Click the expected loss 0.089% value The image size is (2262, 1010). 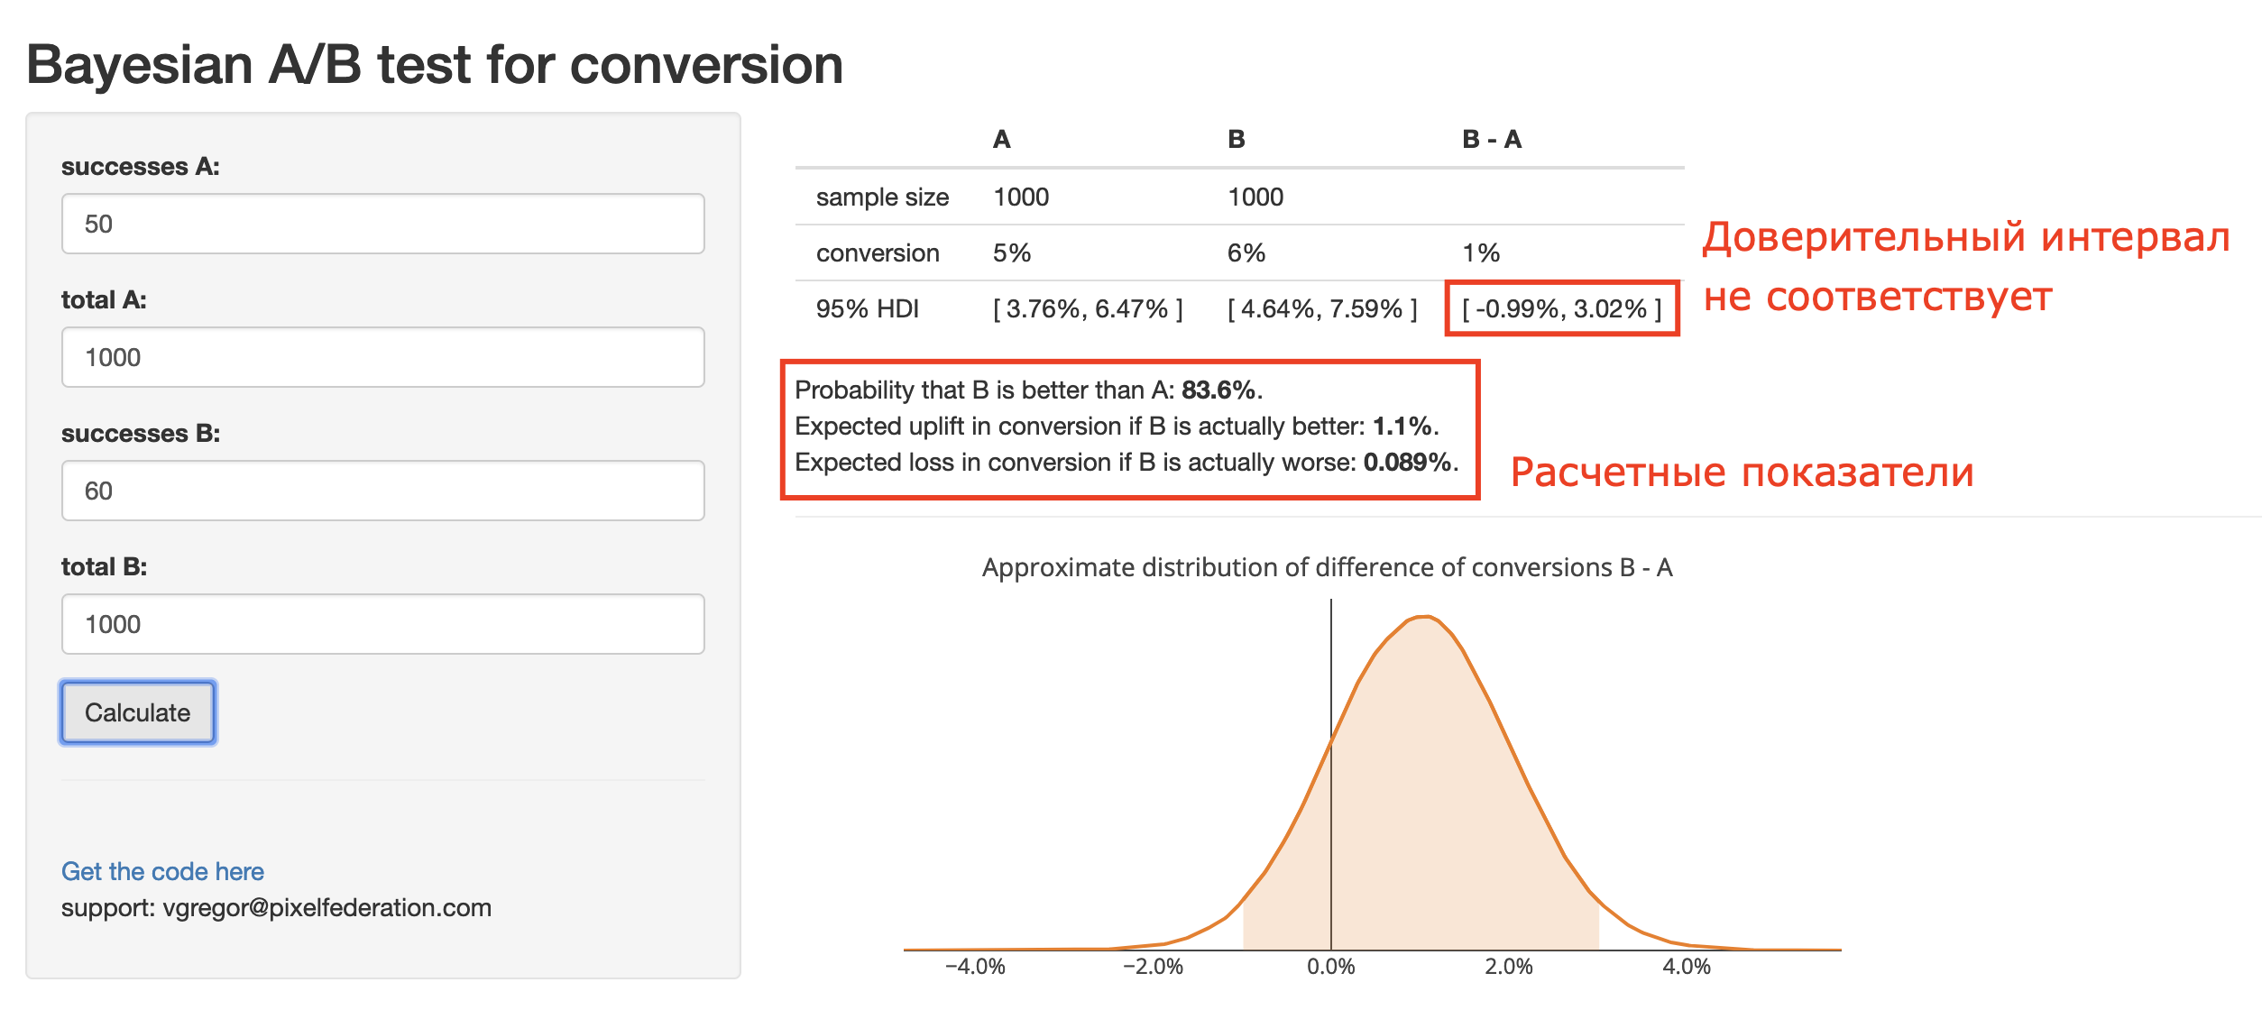click(1407, 463)
